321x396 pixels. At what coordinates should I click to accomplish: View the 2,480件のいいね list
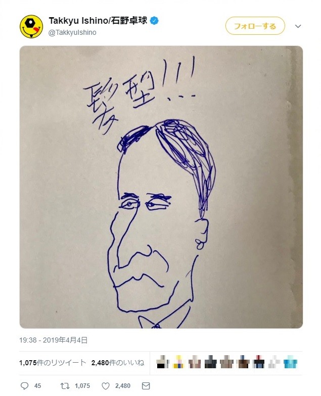click(118, 363)
